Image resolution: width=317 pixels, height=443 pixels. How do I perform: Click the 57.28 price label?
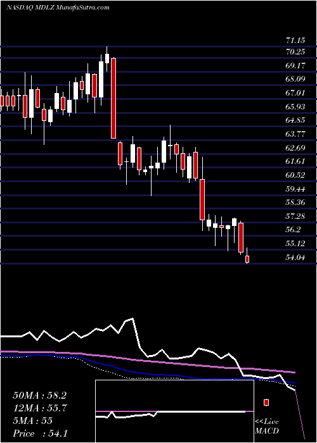click(296, 216)
